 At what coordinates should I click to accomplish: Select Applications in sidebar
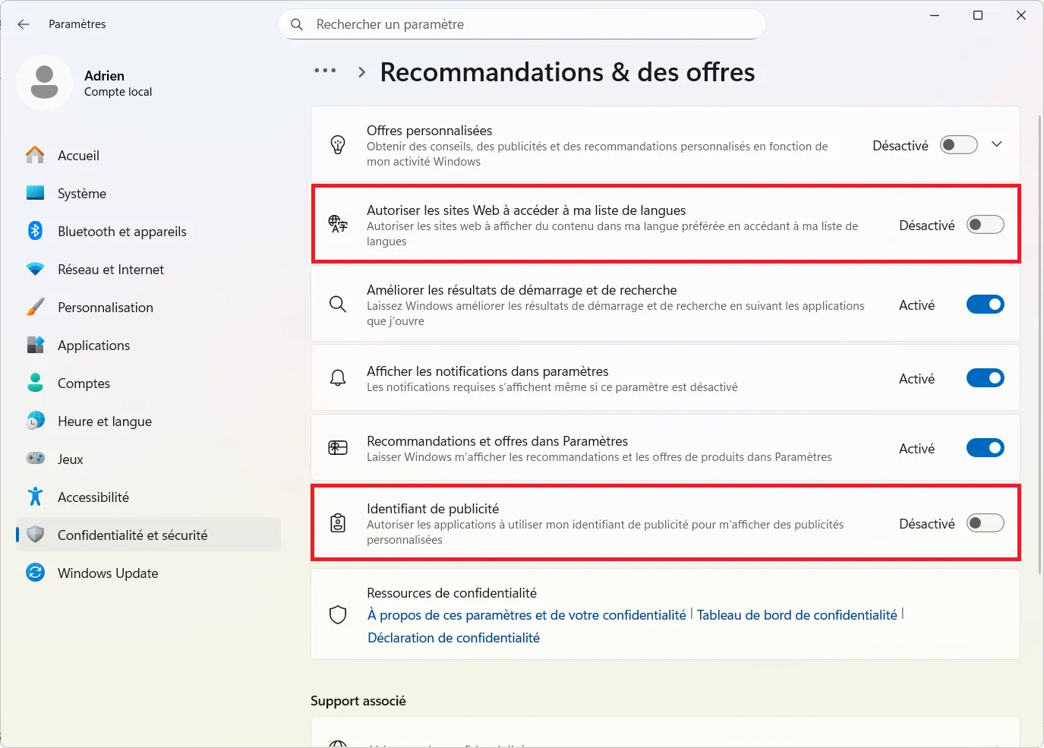point(148,345)
